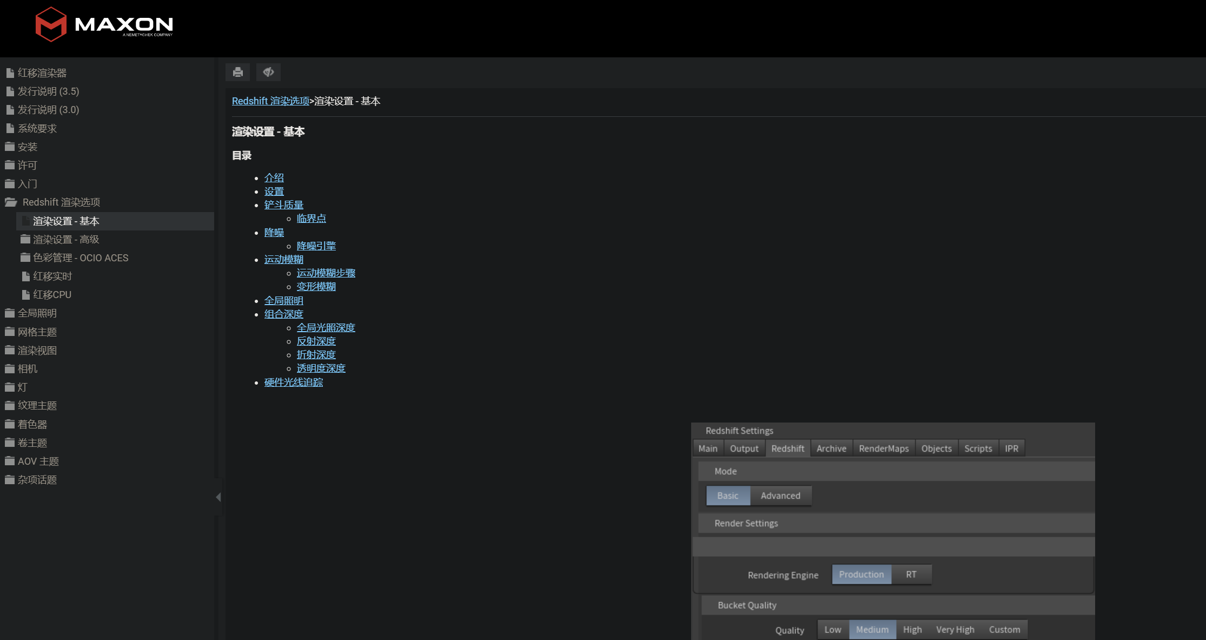
Task: Jump to the 降噪引擎 subsection
Action: tap(316, 246)
